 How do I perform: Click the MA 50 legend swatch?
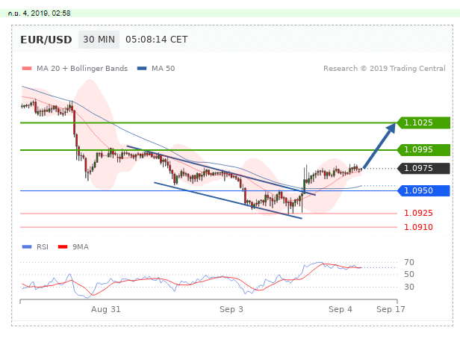[142, 69]
